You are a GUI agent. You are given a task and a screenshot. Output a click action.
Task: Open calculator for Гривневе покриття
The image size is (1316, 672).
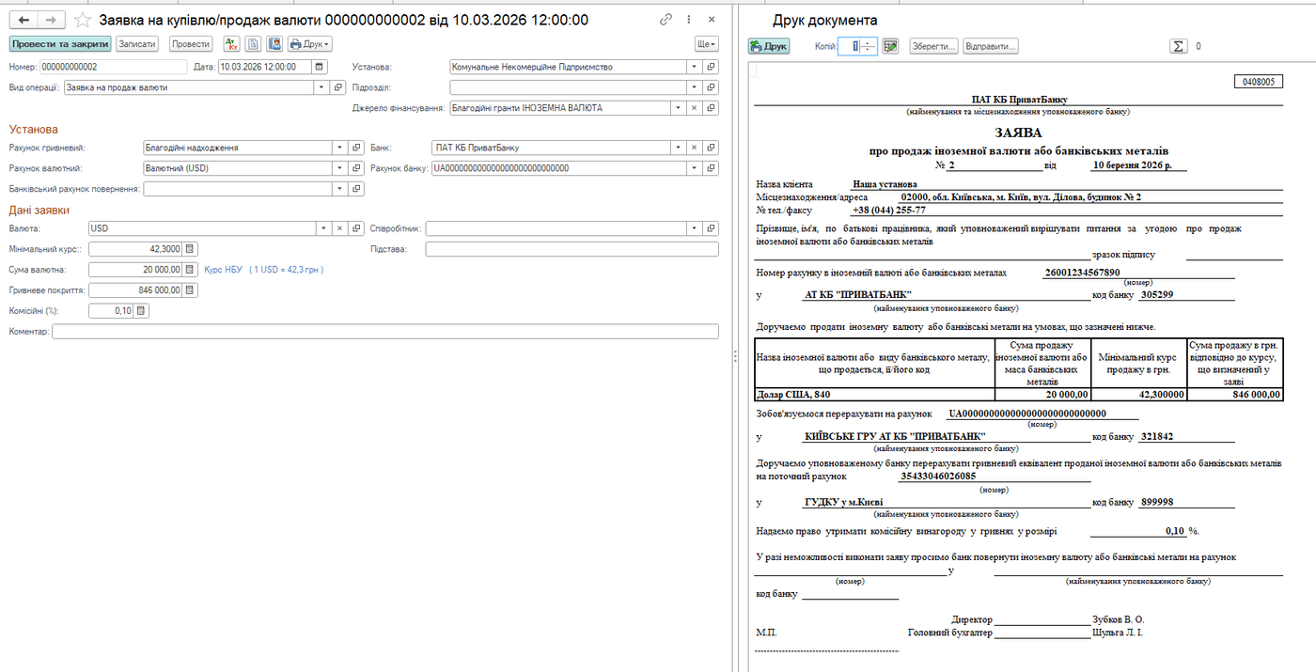pos(190,290)
